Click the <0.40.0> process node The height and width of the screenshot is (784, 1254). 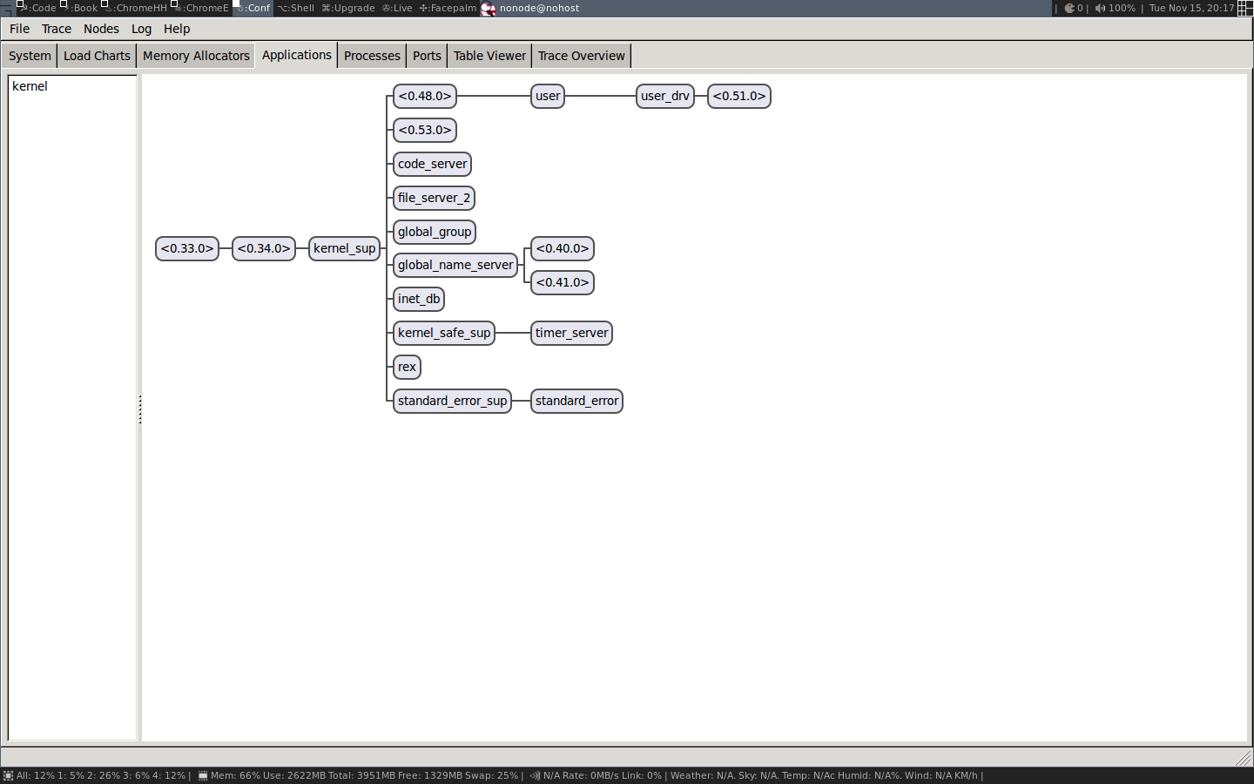[x=563, y=248]
